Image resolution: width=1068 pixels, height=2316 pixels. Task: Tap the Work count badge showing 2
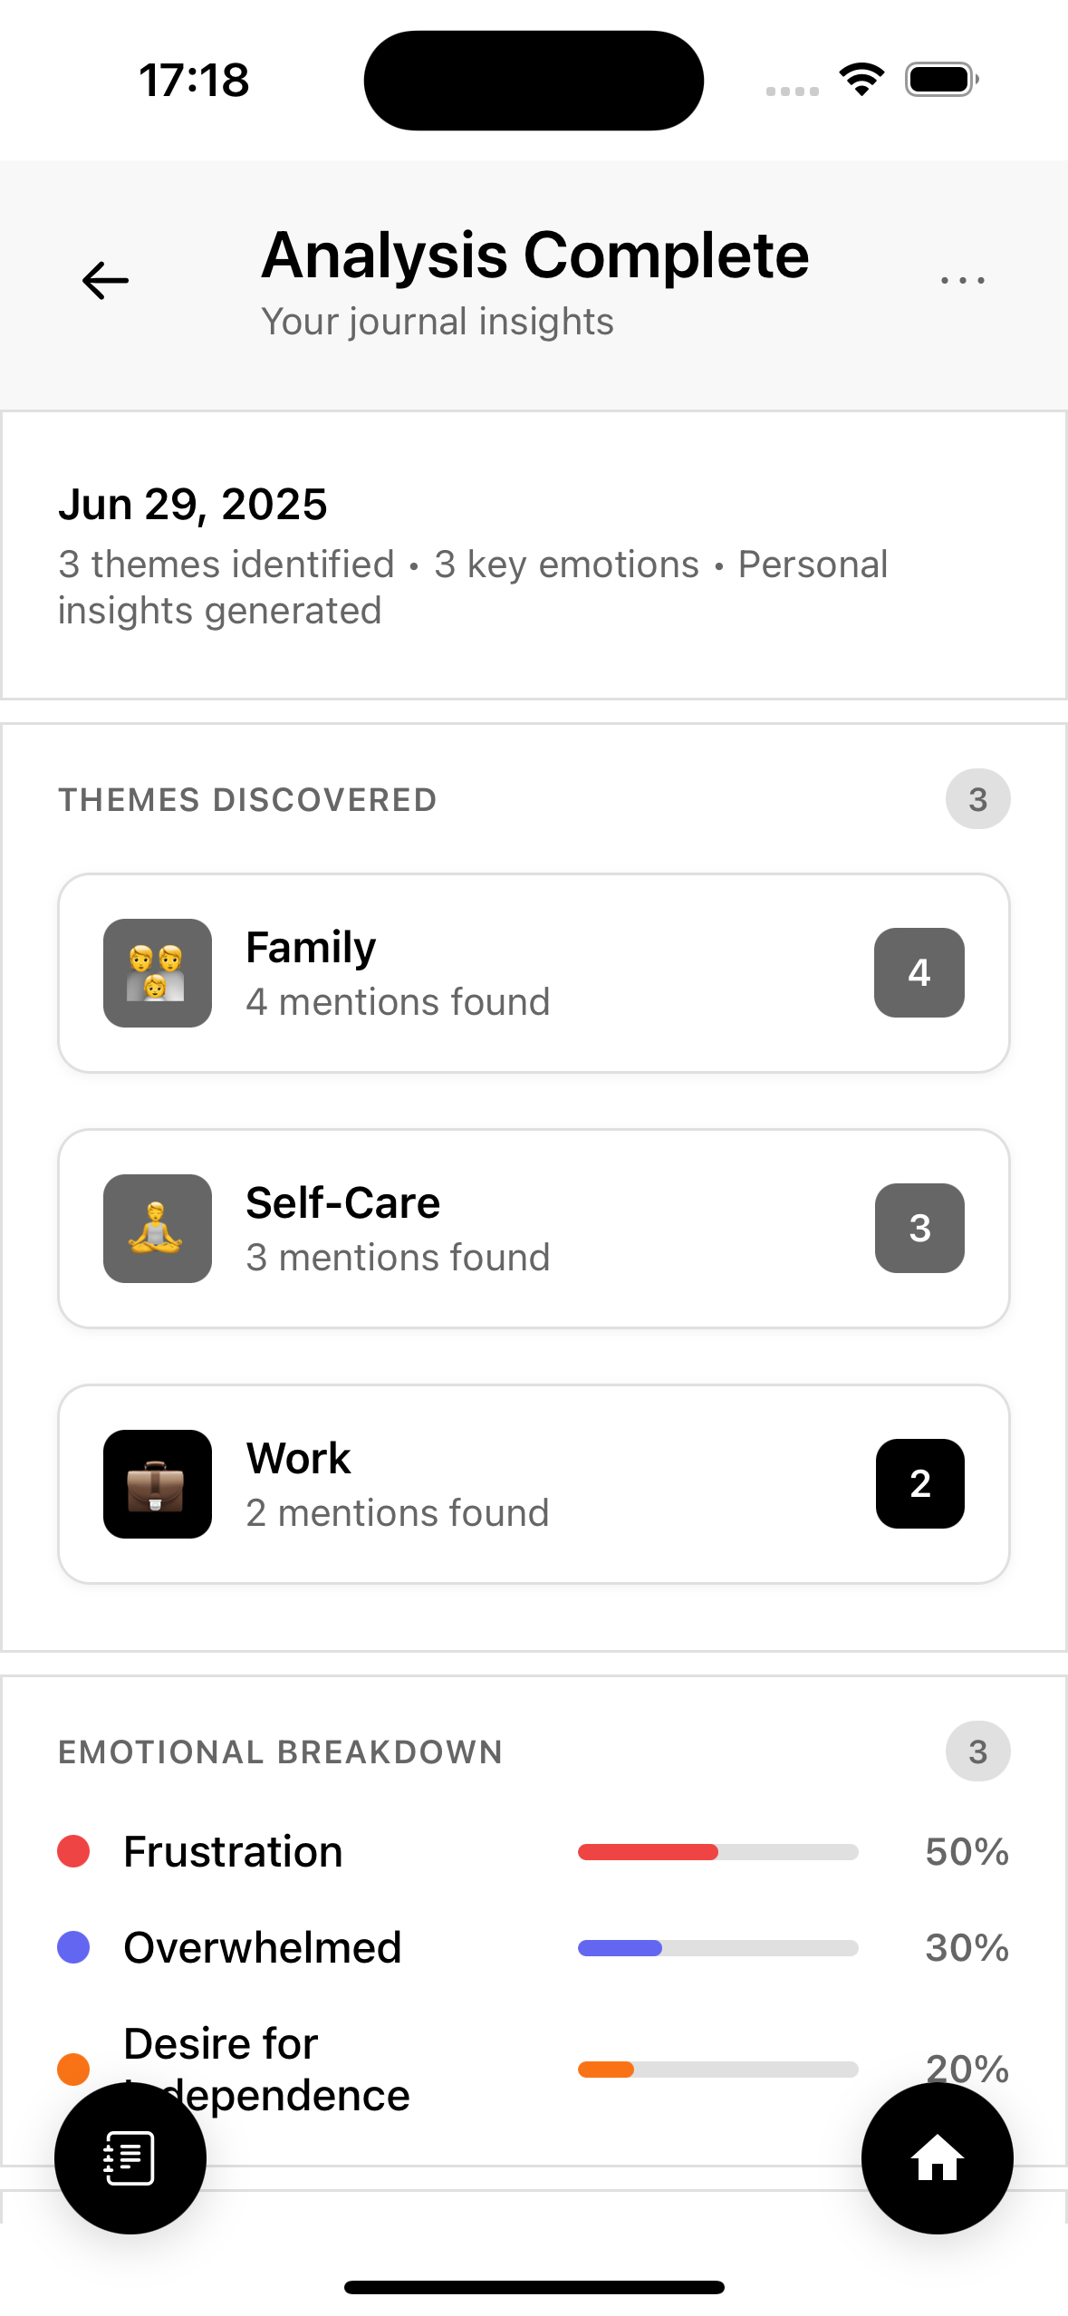tap(920, 1484)
